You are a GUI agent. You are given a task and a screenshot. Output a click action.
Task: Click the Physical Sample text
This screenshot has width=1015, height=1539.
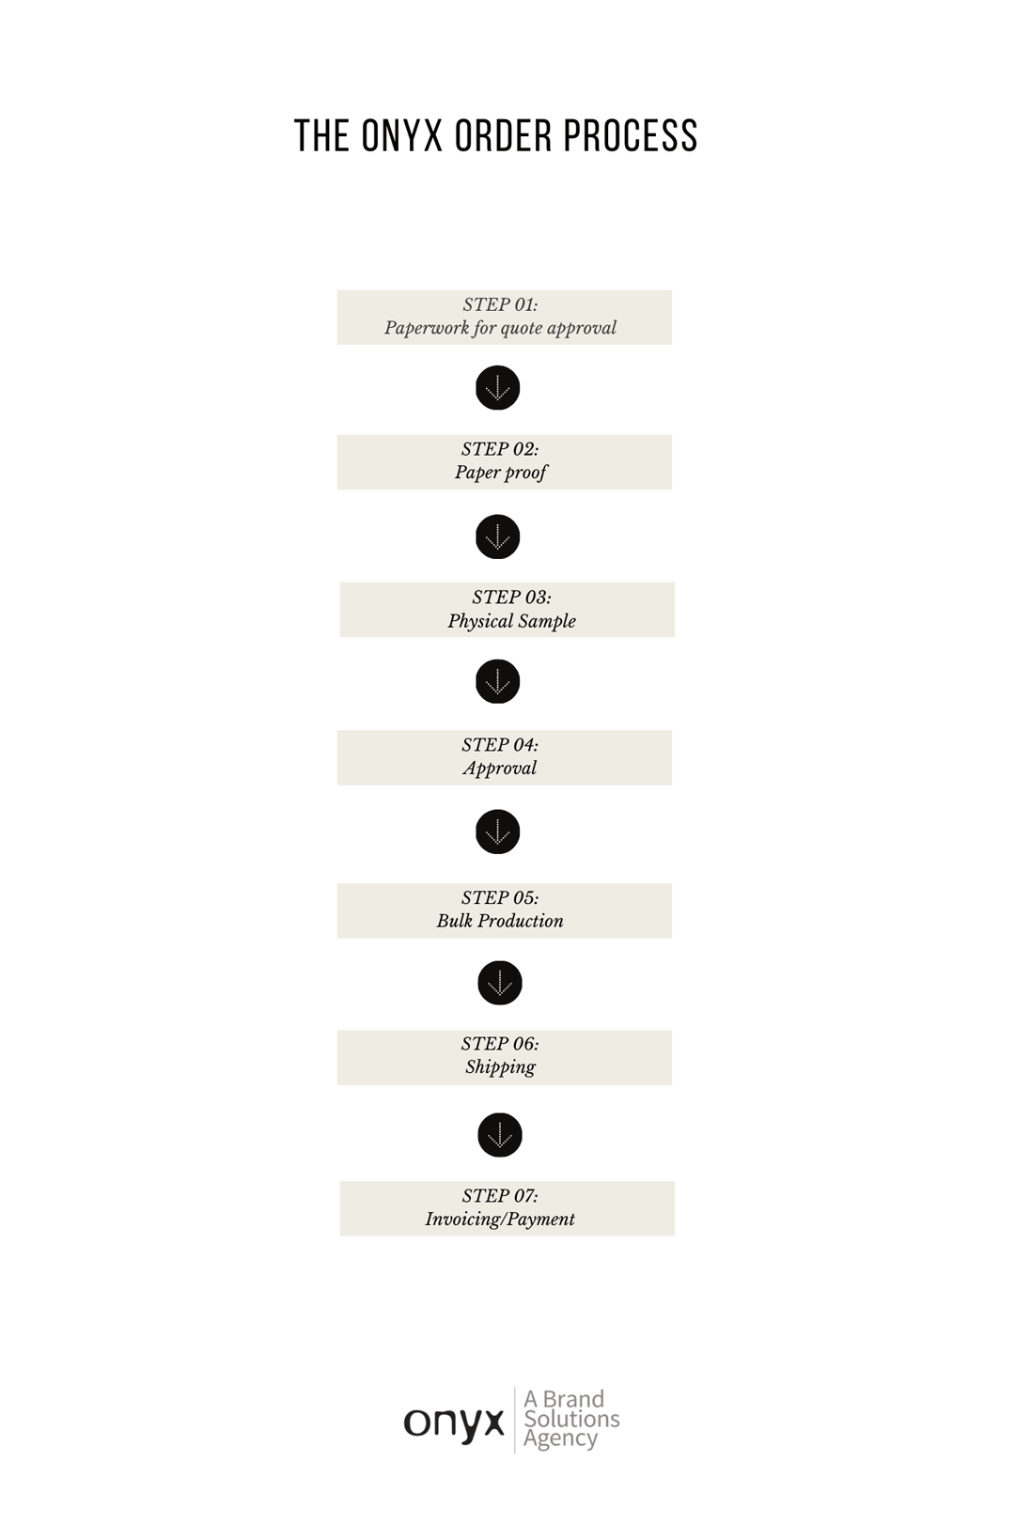[511, 621]
